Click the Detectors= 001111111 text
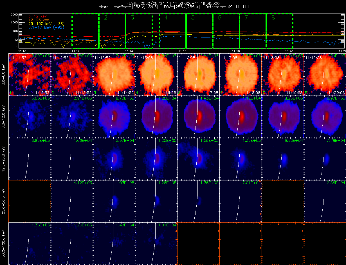The height and width of the screenshot is (265, 346). coord(227,6)
